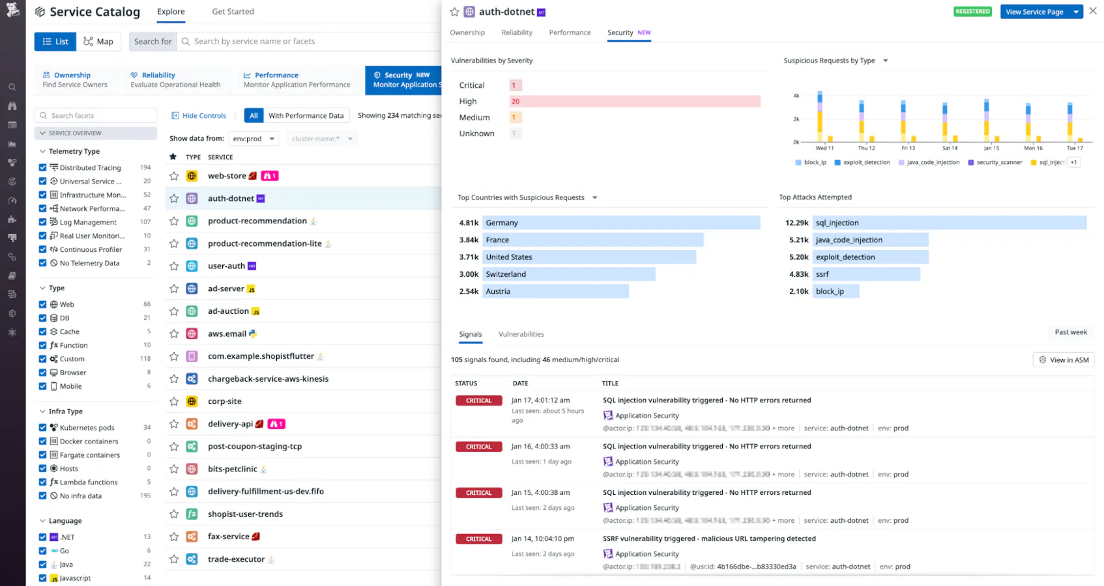The height and width of the screenshot is (586, 1104).
Task: Open the Top Countries with Suspicious Requests dropdown
Action: click(x=594, y=197)
